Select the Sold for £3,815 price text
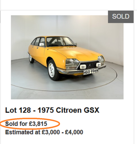 (26, 124)
